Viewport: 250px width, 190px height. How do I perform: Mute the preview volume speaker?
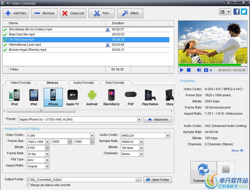[x=199, y=70]
